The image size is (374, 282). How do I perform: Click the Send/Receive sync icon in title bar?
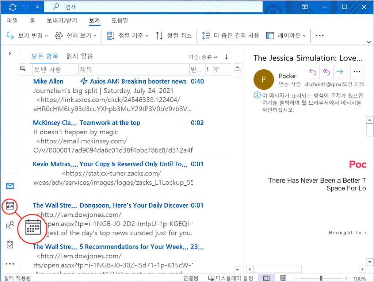(x=13, y=7)
